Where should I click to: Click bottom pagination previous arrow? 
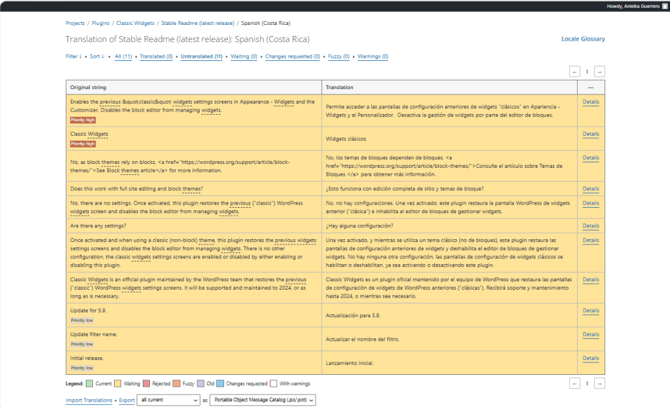pyautogui.click(x=574, y=383)
